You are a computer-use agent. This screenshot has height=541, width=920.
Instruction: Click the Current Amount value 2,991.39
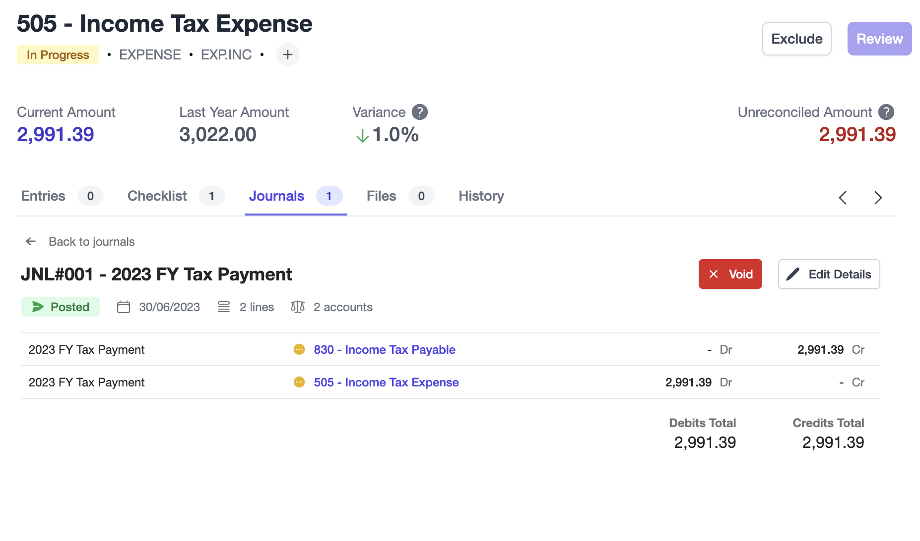tap(56, 134)
